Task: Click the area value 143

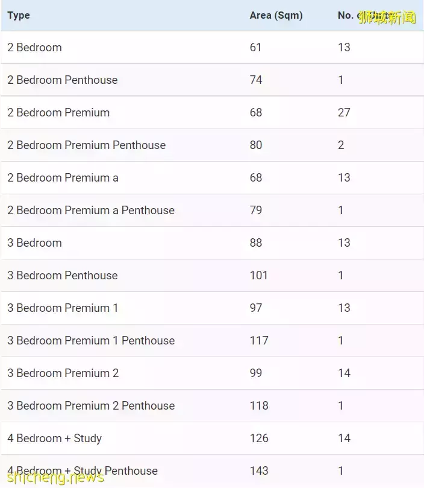Action: [x=259, y=471]
